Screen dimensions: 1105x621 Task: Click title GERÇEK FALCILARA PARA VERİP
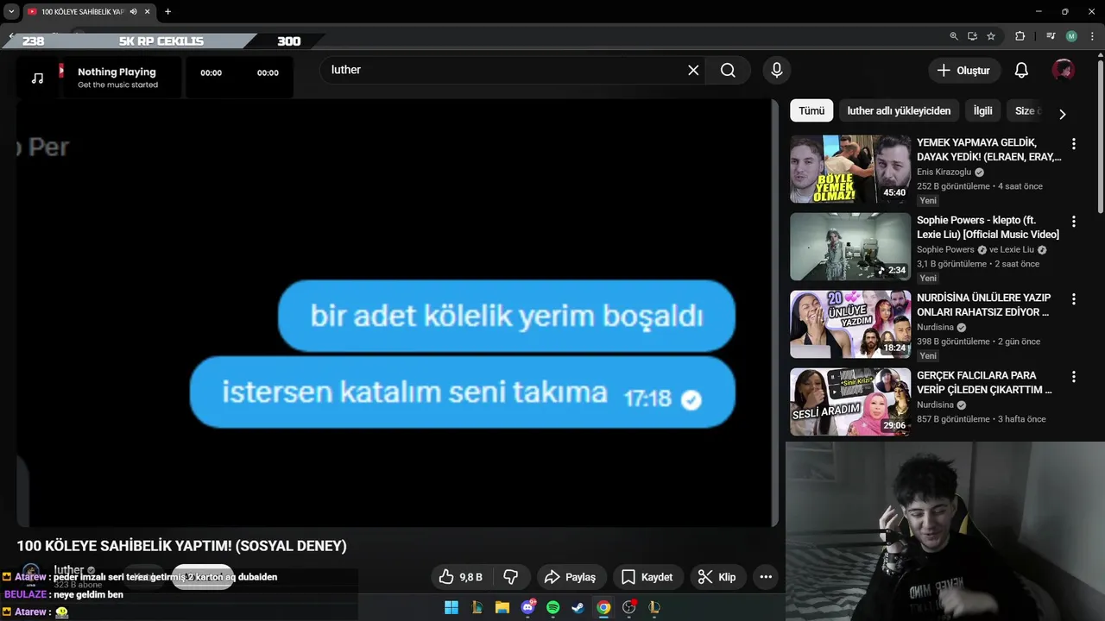[984, 383]
